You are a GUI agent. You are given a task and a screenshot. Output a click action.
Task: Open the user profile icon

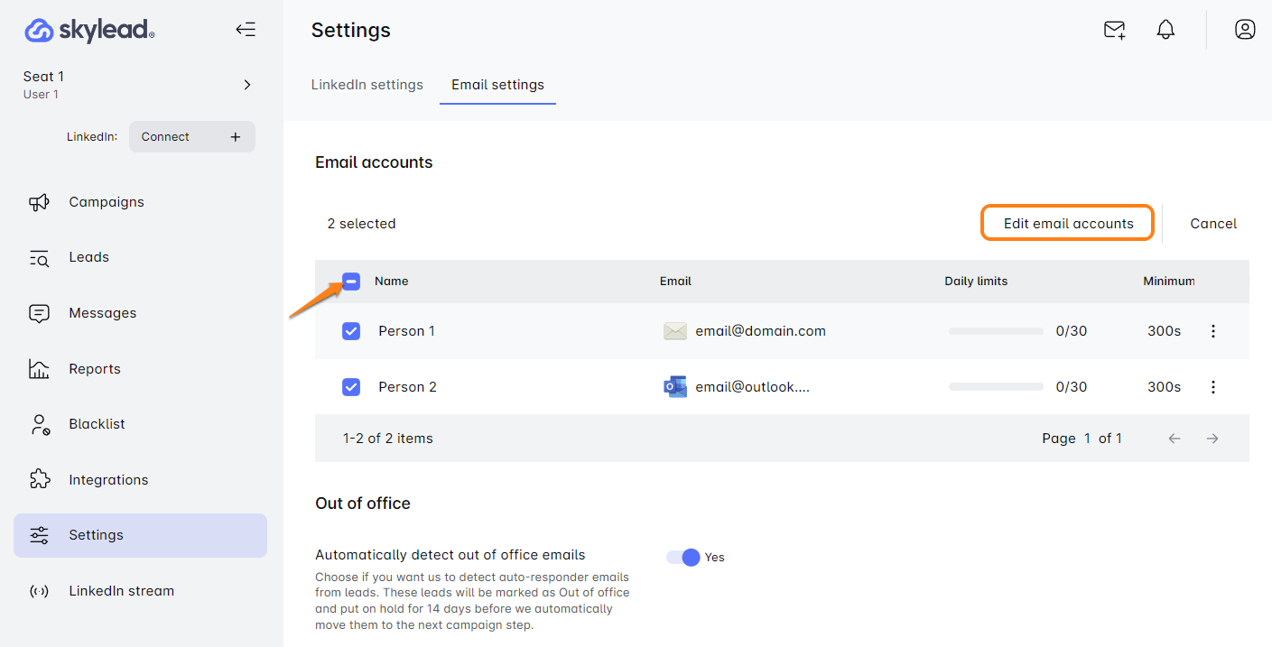point(1245,30)
